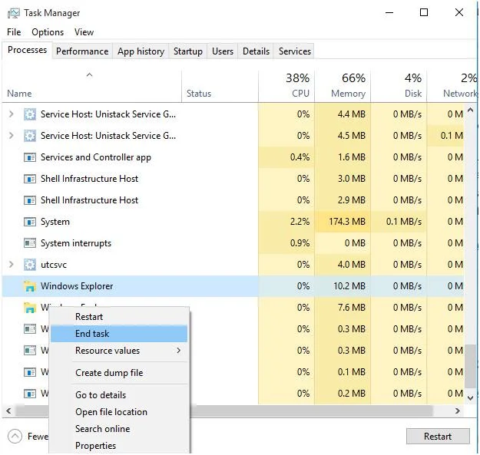Click the Task Manager title bar icon
Screen dimensions: 480x455
coord(14,13)
